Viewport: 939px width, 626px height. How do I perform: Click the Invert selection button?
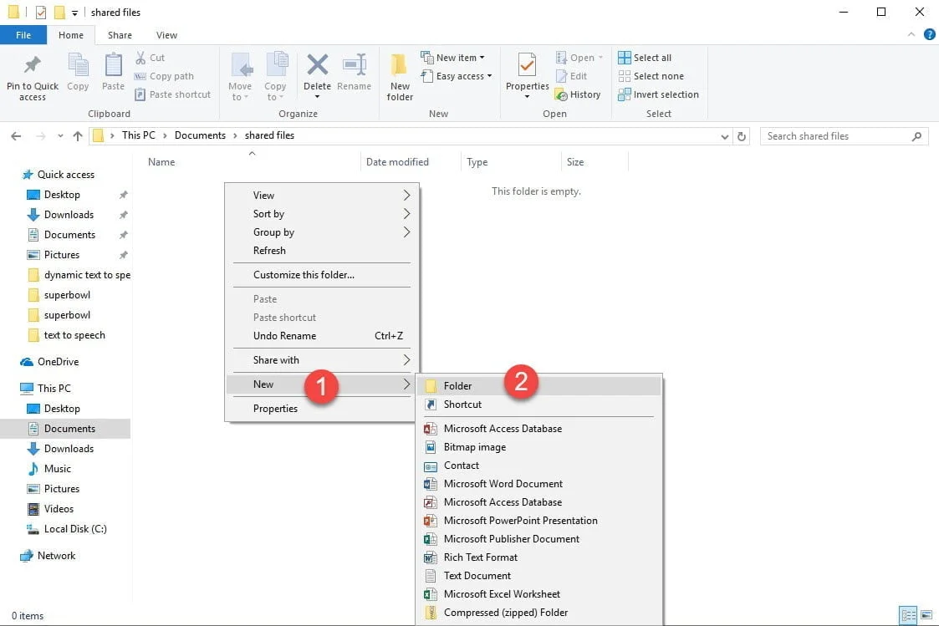click(659, 94)
